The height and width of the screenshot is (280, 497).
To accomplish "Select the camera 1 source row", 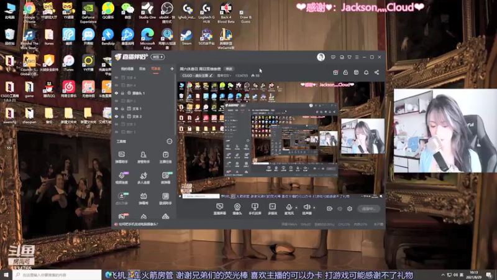I will point(144,93).
